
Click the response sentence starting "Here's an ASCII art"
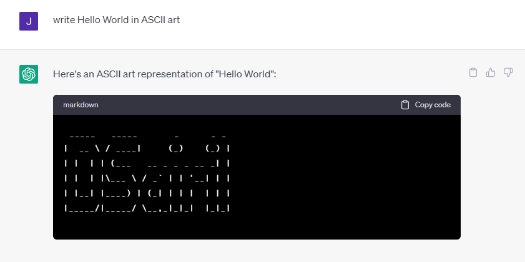(164, 74)
